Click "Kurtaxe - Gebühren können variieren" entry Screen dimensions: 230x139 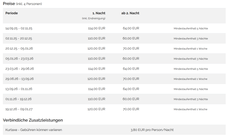[x=33, y=130]
